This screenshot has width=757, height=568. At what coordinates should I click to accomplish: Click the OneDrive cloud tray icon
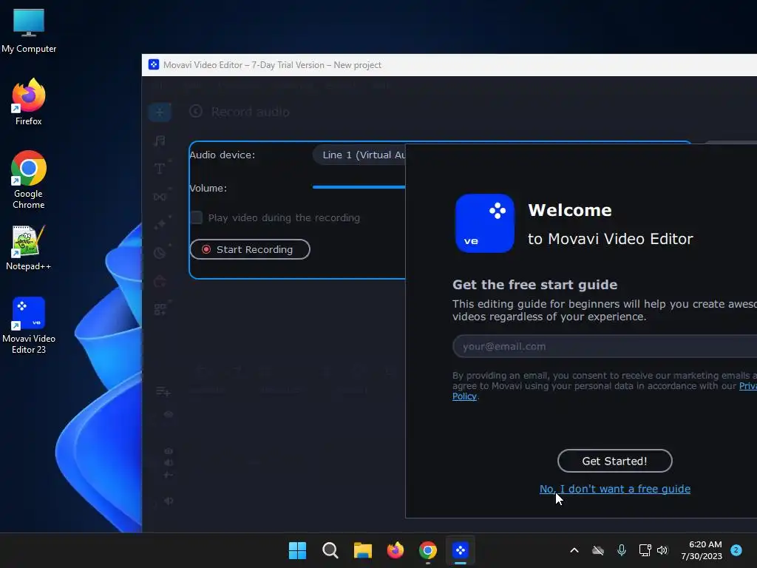pyautogui.click(x=598, y=550)
